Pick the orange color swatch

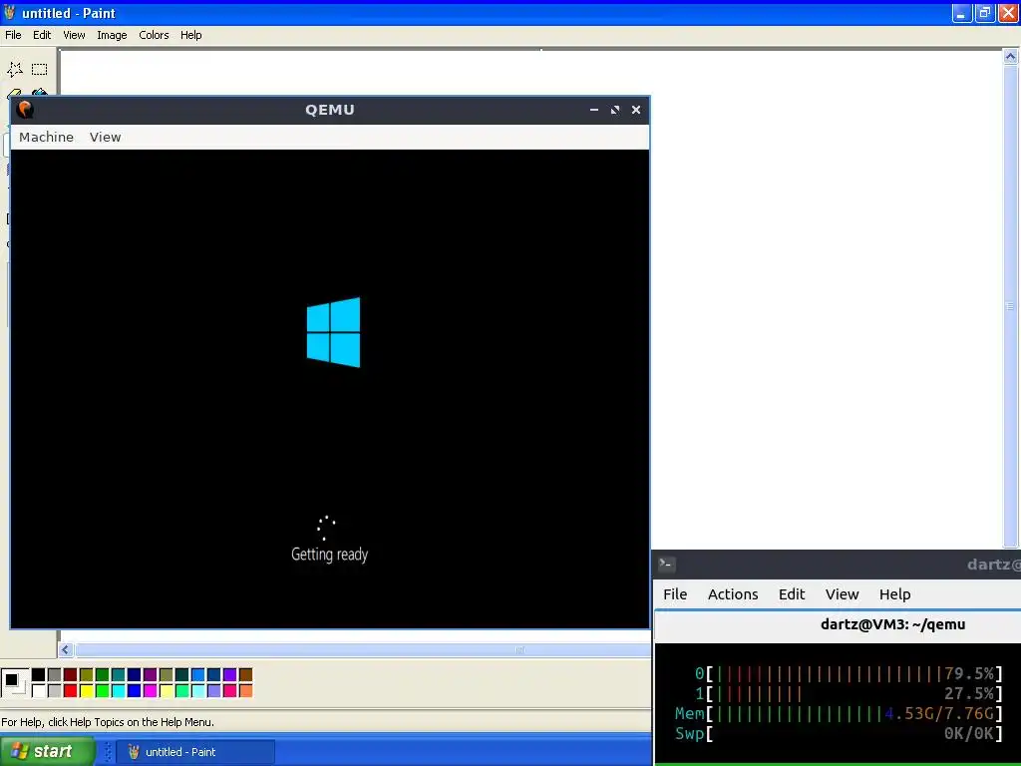(x=246, y=690)
